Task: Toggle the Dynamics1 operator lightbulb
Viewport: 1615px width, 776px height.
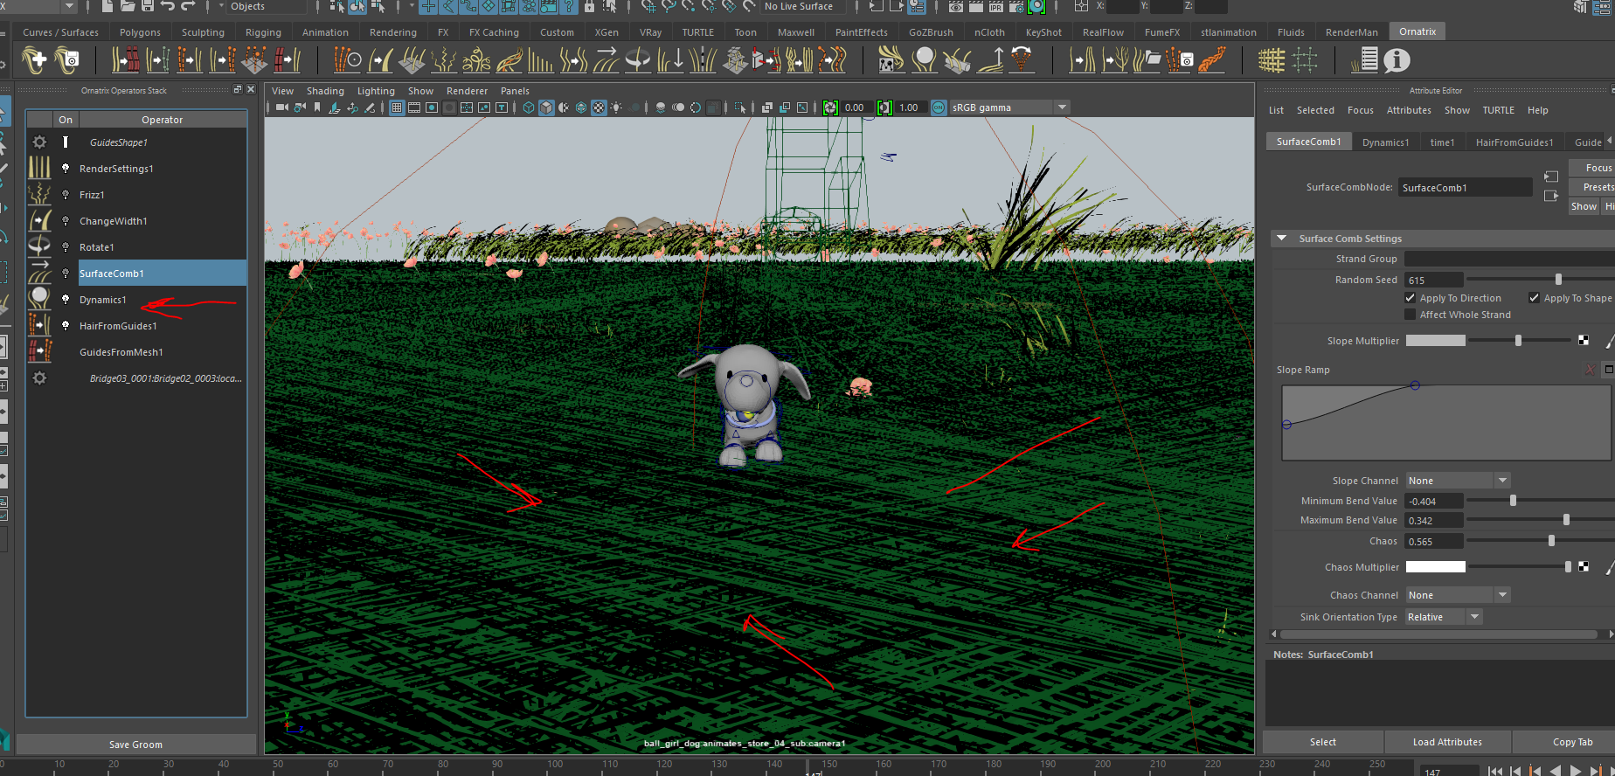Action: coord(66,300)
